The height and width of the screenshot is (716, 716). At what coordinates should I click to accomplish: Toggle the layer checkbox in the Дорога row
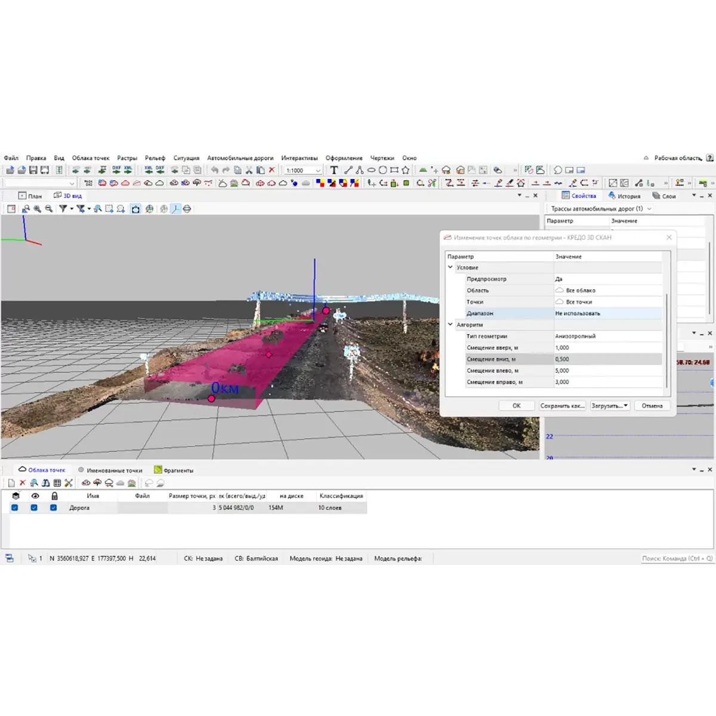[x=15, y=508]
